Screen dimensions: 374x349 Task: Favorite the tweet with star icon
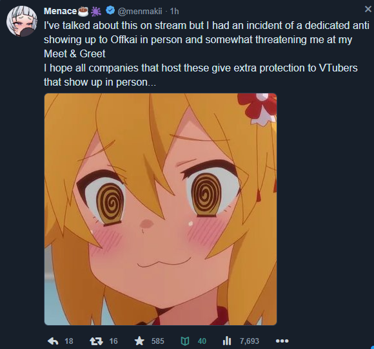139,341
